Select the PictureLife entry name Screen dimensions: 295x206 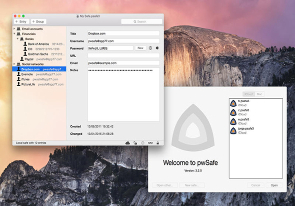coord(28,84)
